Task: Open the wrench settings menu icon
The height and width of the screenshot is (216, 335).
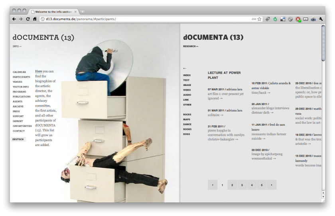Action: (321, 19)
